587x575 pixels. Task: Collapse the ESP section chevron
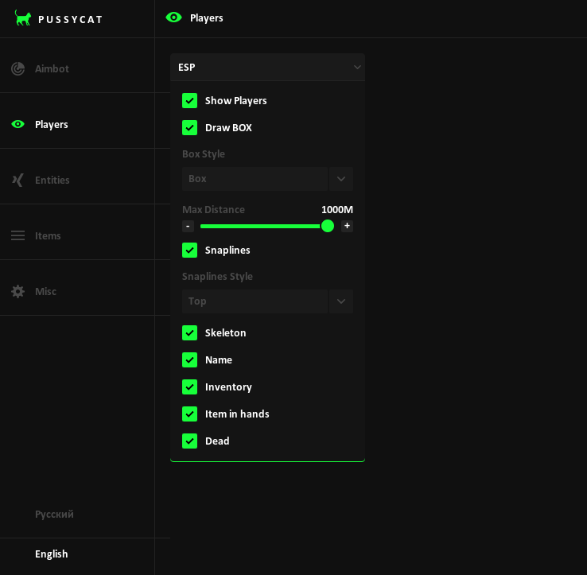(x=357, y=68)
